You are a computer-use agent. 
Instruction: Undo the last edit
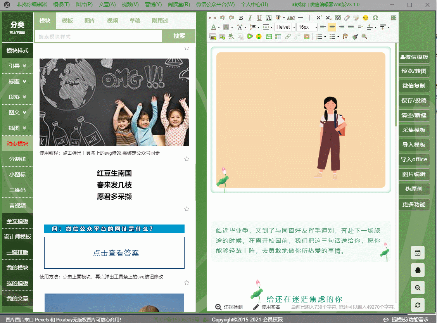tap(222, 18)
